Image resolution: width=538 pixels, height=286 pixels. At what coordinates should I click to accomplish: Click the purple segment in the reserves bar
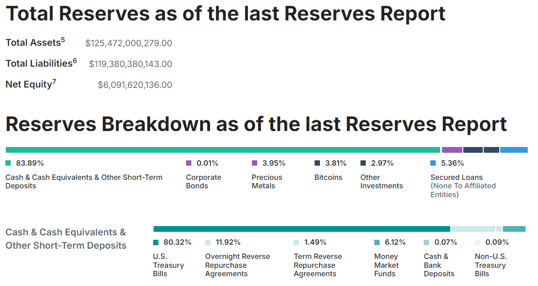point(452,150)
